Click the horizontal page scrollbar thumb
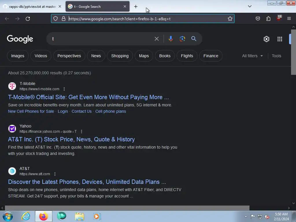Viewport: 296px width, 222px height. 127,208
